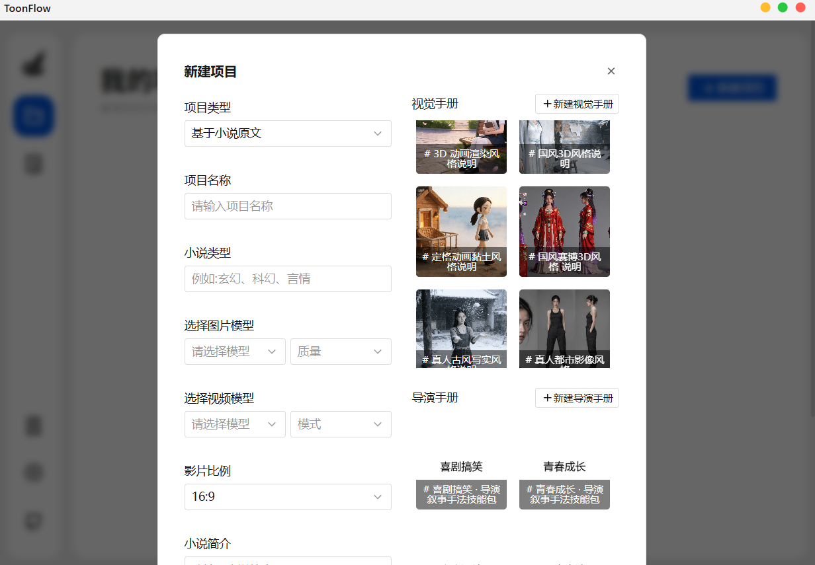Open the 质量 quality dropdown

click(x=341, y=352)
